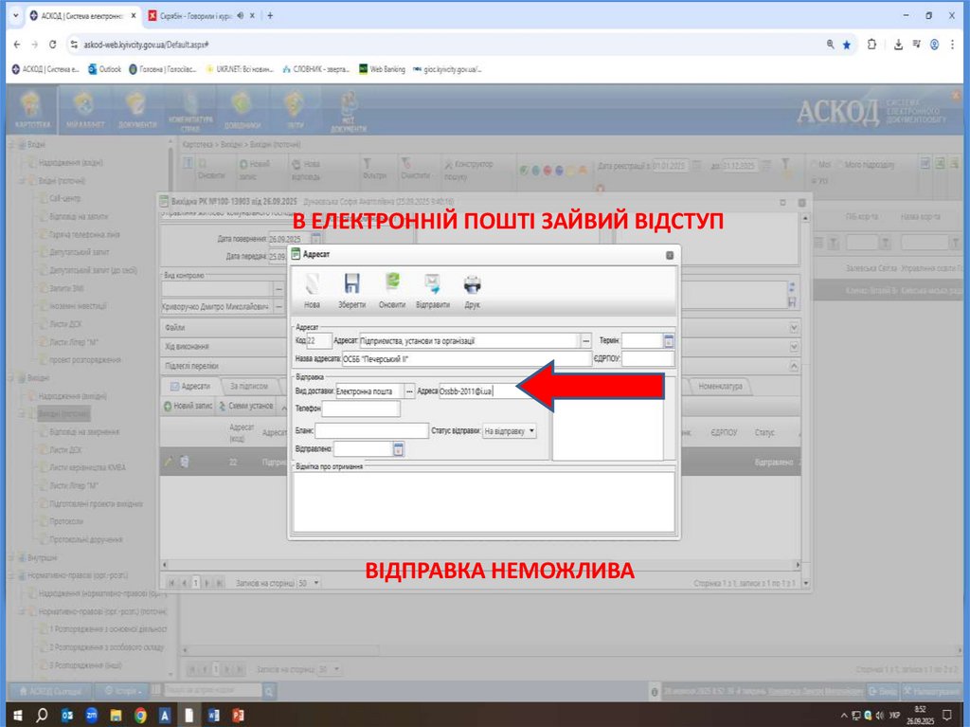Open Звіти section in top ribbon
This screenshot has width=970, height=727.
pos(296,110)
